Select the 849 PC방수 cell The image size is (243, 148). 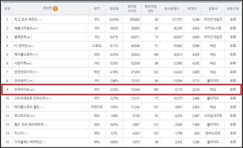tap(197, 134)
